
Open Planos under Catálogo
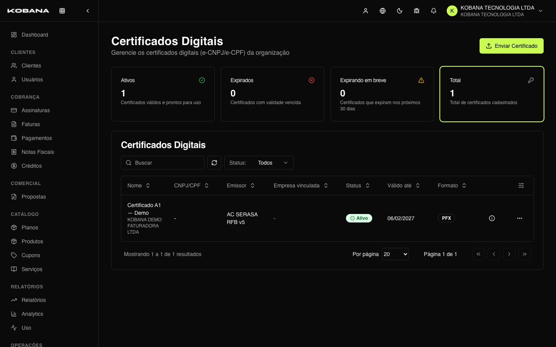click(x=49, y=227)
